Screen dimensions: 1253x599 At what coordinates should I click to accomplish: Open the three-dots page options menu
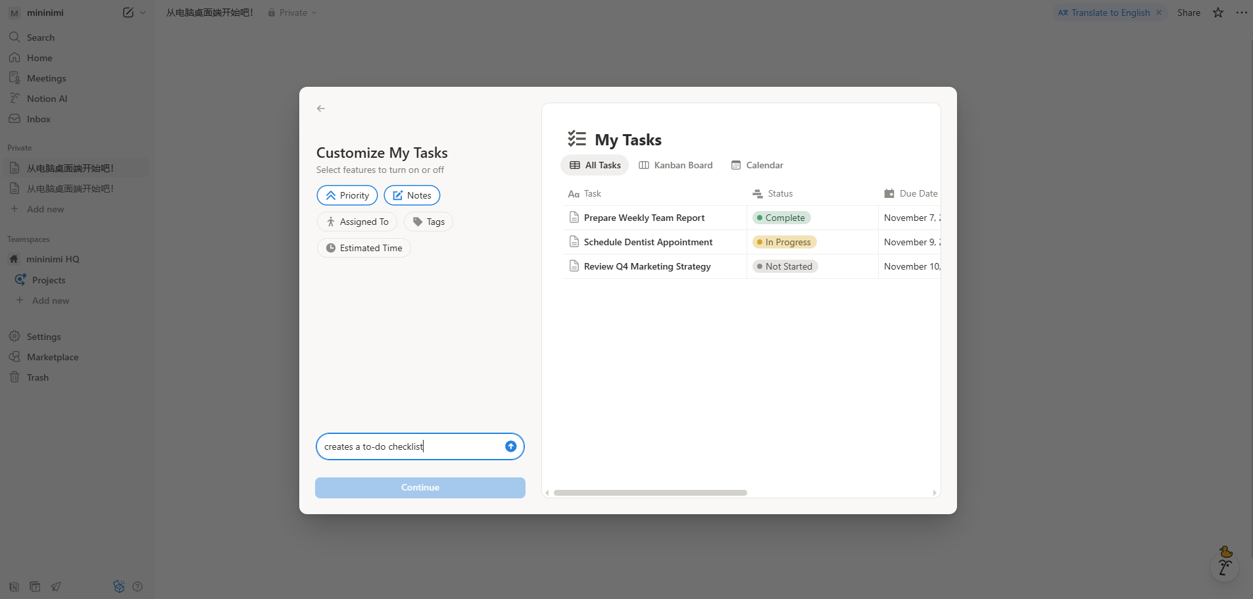pyautogui.click(x=1241, y=12)
